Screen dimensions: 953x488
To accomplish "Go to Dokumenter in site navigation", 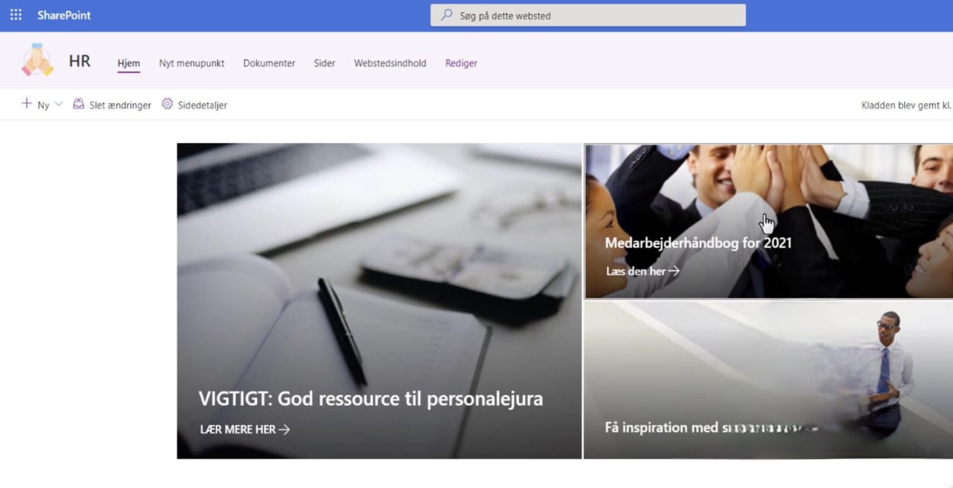I will pyautogui.click(x=270, y=63).
